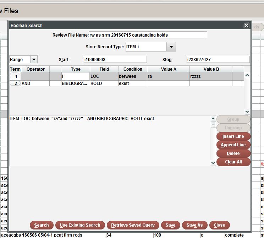
Task: Click the Start record number field
Action: [x=115, y=60]
